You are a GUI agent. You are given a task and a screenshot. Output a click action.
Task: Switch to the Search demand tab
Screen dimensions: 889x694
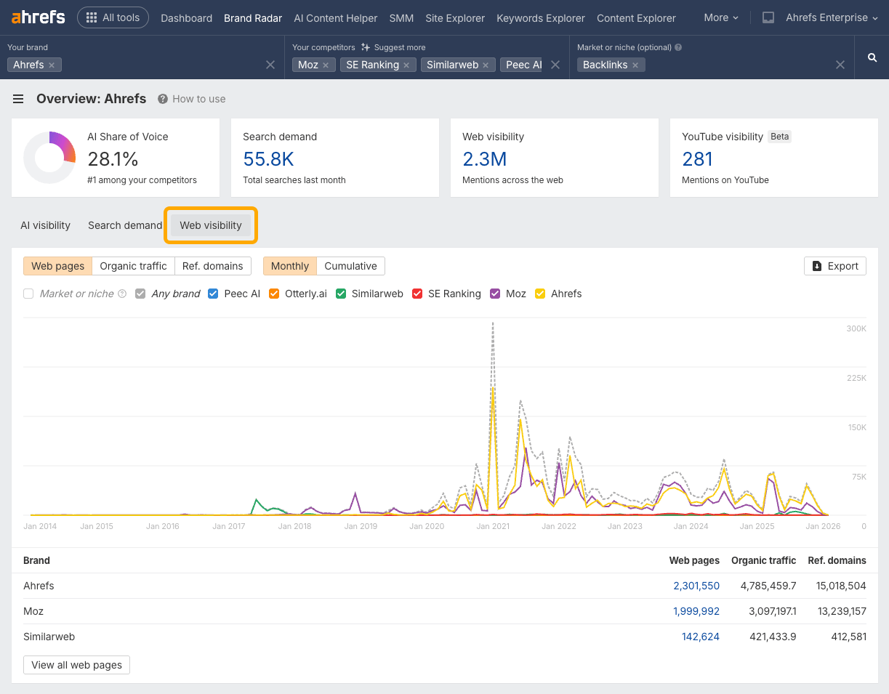(x=124, y=225)
